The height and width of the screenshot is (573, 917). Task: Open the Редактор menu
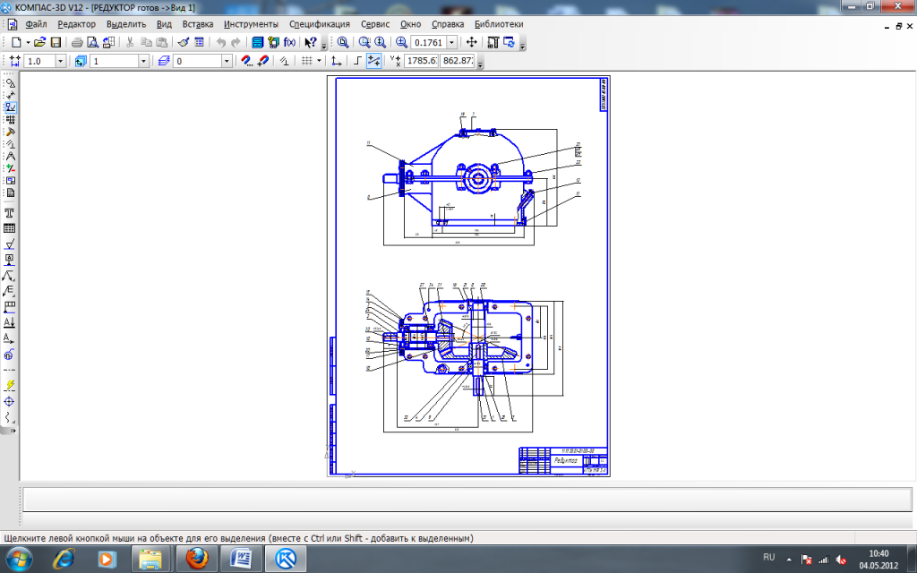[77, 24]
